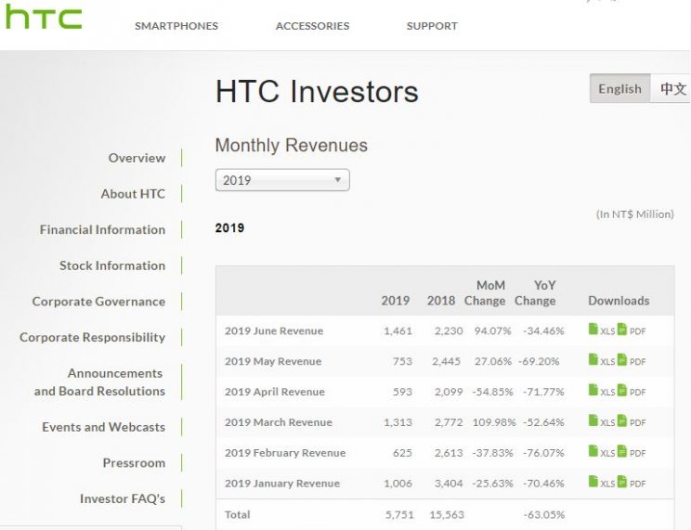Select 2019 May Revenue row label
This screenshot has width=691, height=530.
point(273,361)
